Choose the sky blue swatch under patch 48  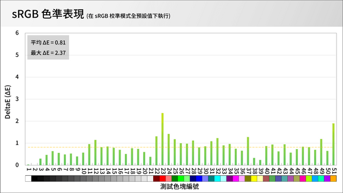315,179
